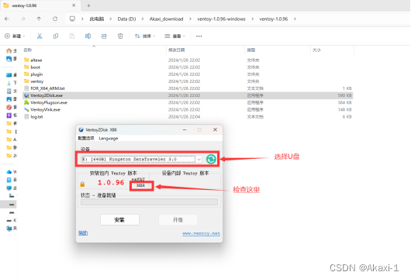Open the 查看 View dropdown
The width and height of the screenshot is (411, 279).
point(174,36)
